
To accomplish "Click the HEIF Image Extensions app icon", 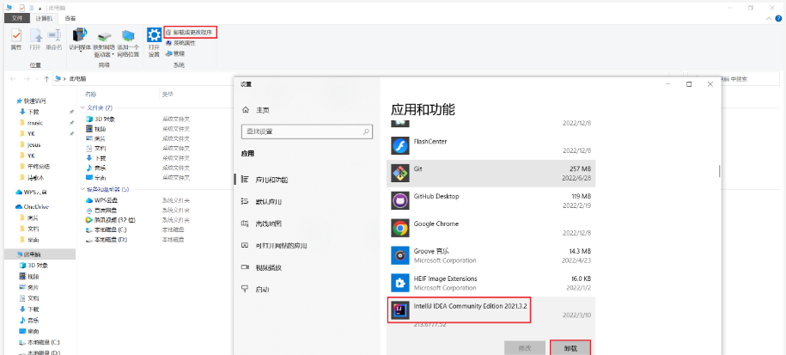I will [x=400, y=283].
